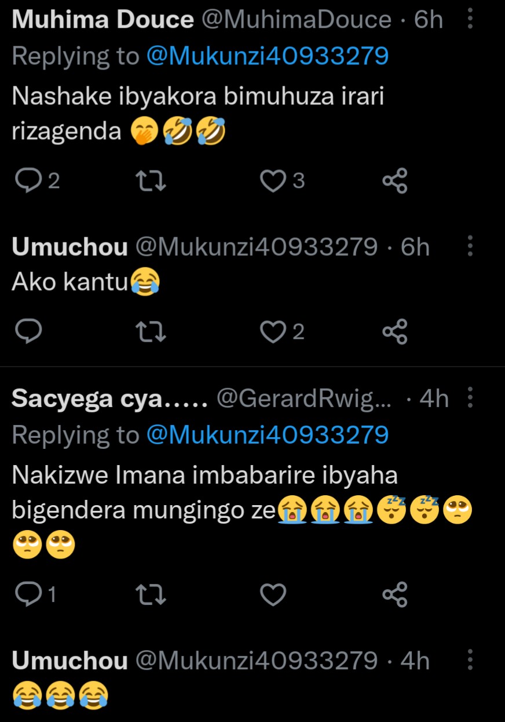Retweet Sacyega cya's tweet
This screenshot has height=722, width=505.
(150, 595)
